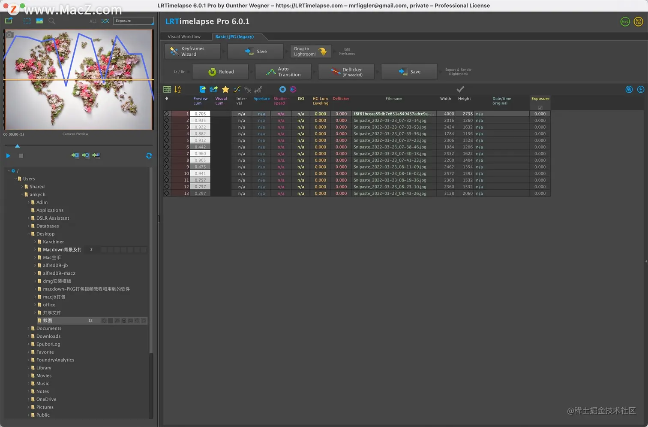Click the keyframe diamond column header

click(167, 99)
